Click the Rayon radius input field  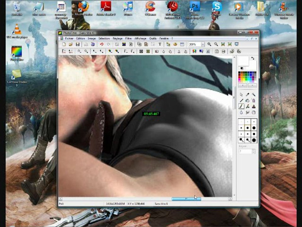[x=245, y=152]
